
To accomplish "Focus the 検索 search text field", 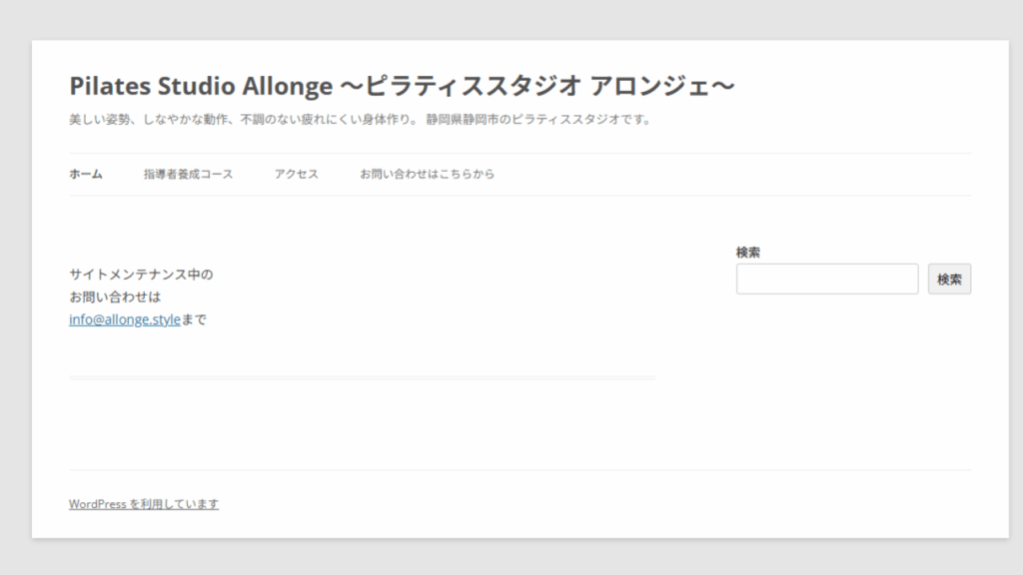I will tap(827, 280).
